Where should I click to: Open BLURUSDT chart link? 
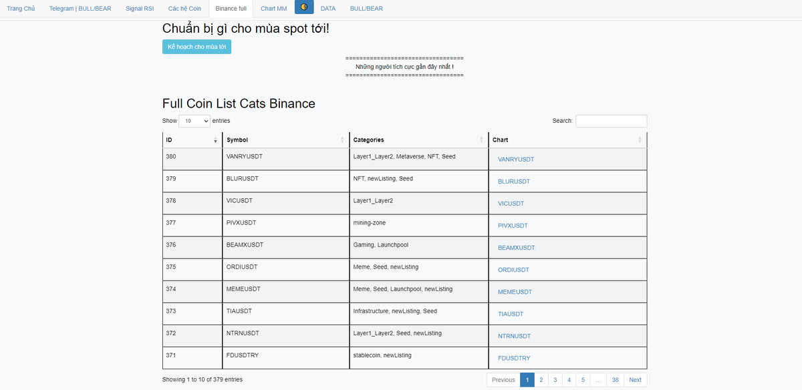[514, 182]
